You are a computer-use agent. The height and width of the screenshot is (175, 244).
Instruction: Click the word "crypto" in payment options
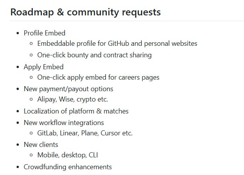click(x=88, y=100)
